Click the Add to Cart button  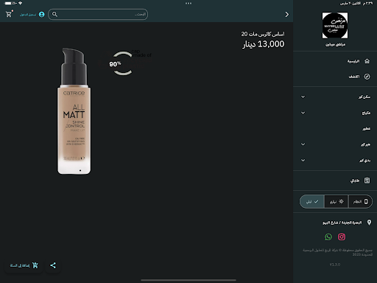pos(24,265)
